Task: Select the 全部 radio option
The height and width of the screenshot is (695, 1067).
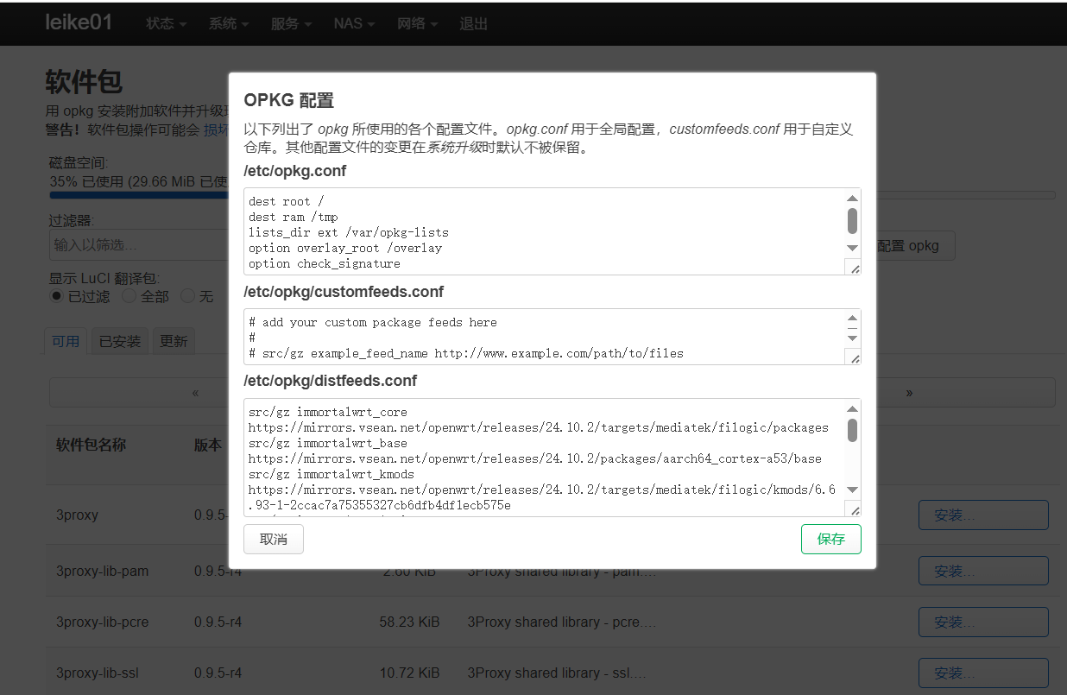Action: coord(127,296)
